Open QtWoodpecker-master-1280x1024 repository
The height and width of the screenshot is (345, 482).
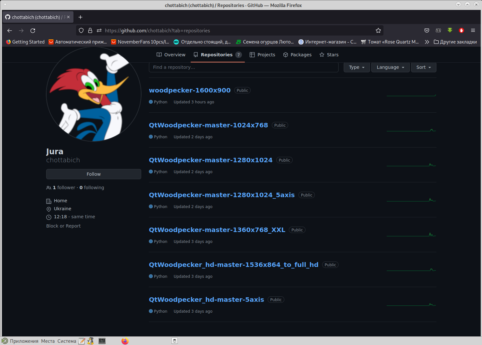tap(211, 160)
